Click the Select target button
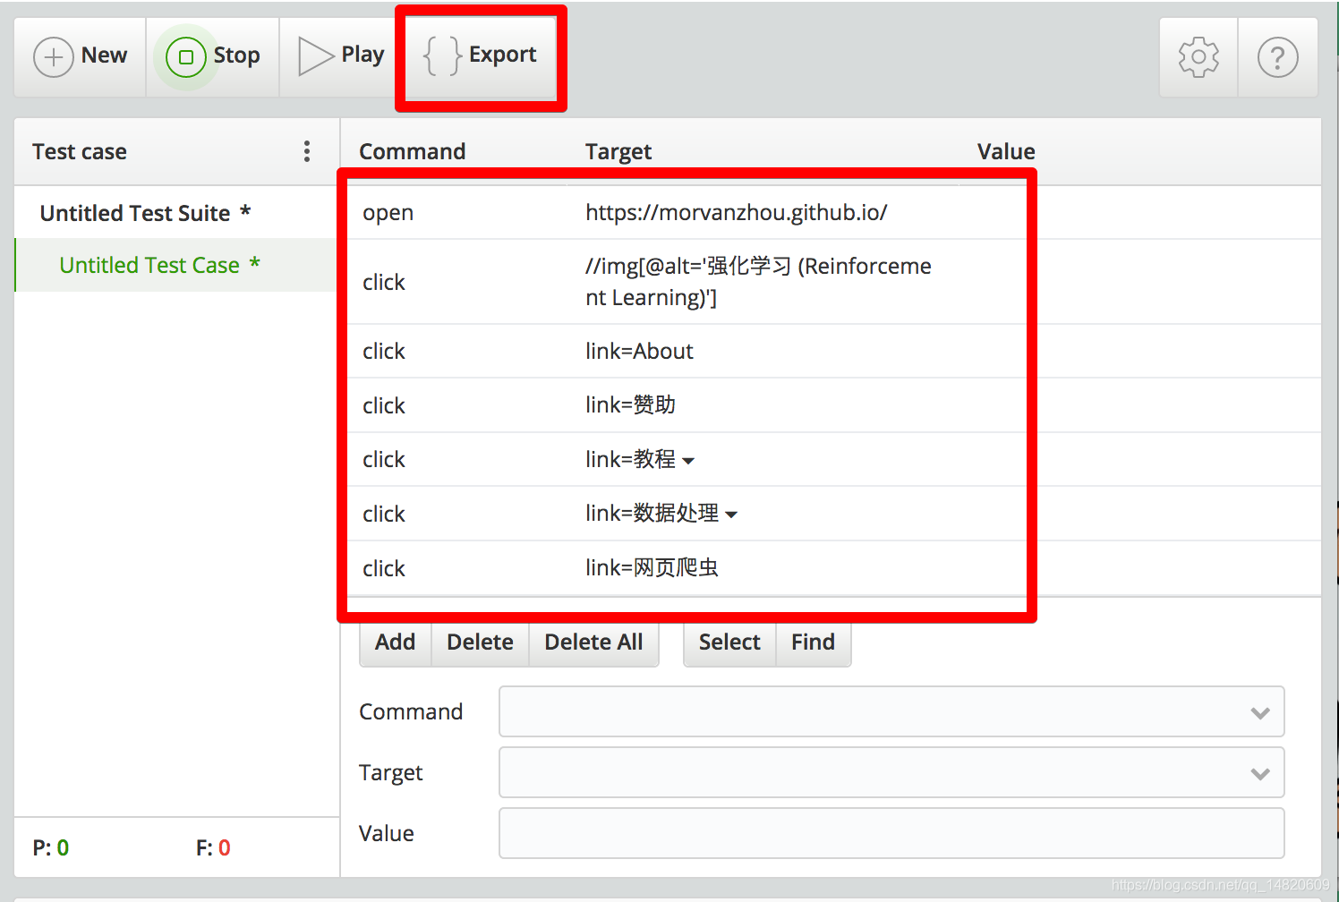Viewport: 1339px width, 902px height. pos(729,642)
